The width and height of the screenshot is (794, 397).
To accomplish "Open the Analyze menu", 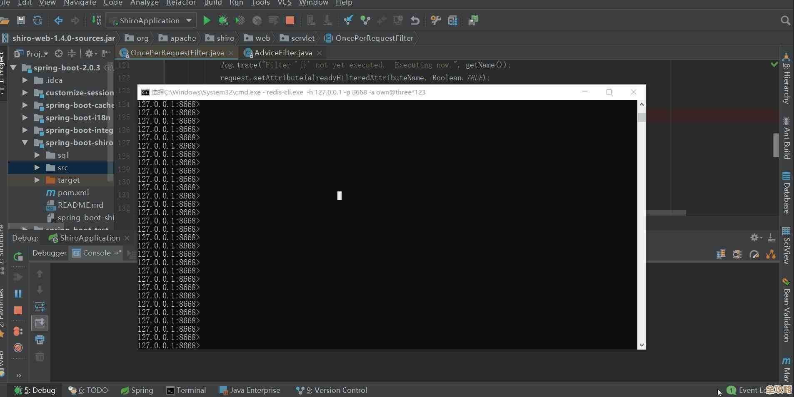I will [144, 3].
